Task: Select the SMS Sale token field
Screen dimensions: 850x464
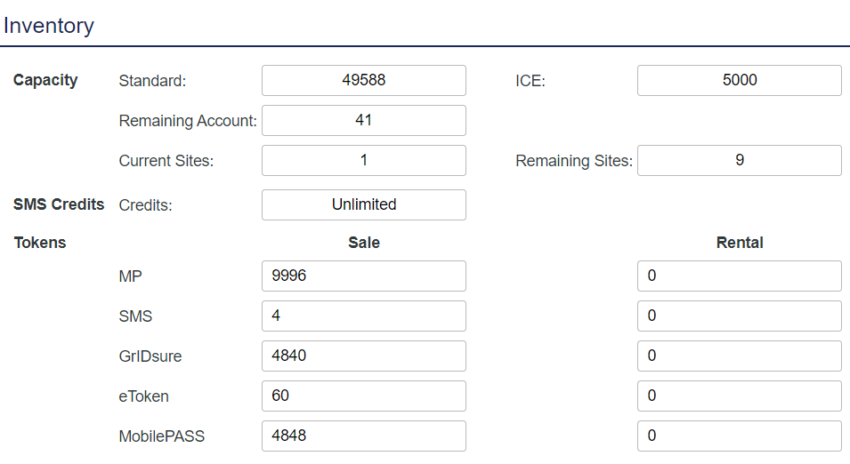Action: [x=363, y=316]
